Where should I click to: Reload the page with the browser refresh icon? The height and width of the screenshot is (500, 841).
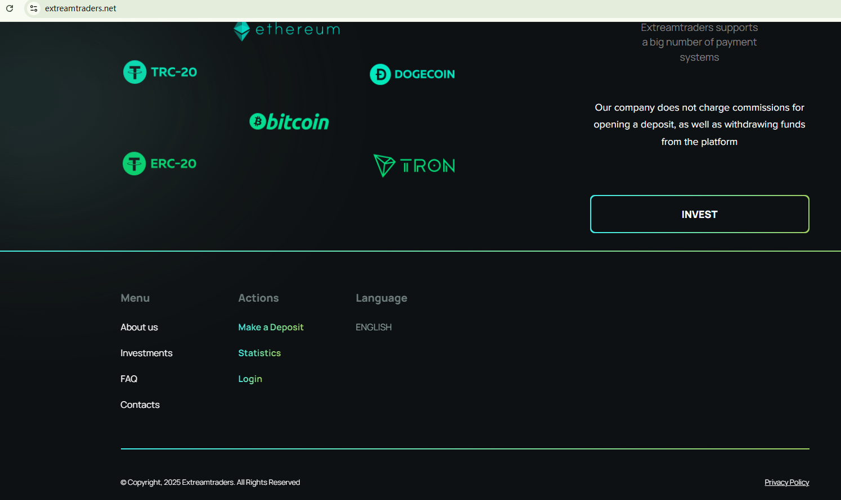[x=10, y=8]
